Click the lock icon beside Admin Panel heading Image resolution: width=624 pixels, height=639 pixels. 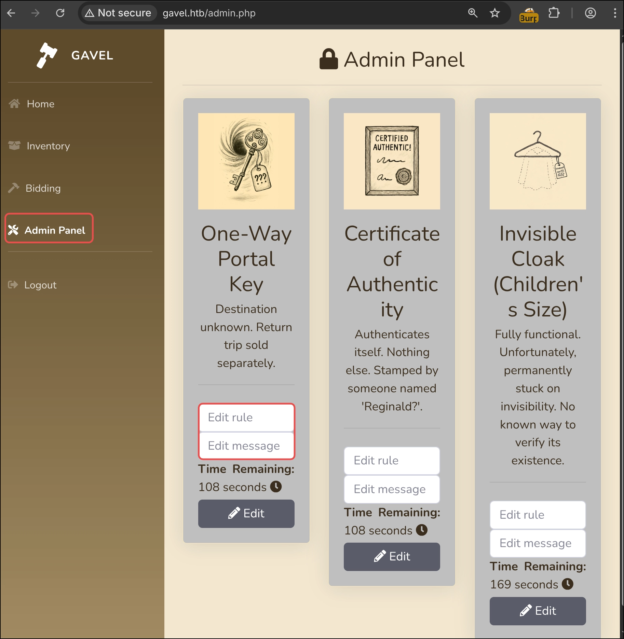(329, 59)
